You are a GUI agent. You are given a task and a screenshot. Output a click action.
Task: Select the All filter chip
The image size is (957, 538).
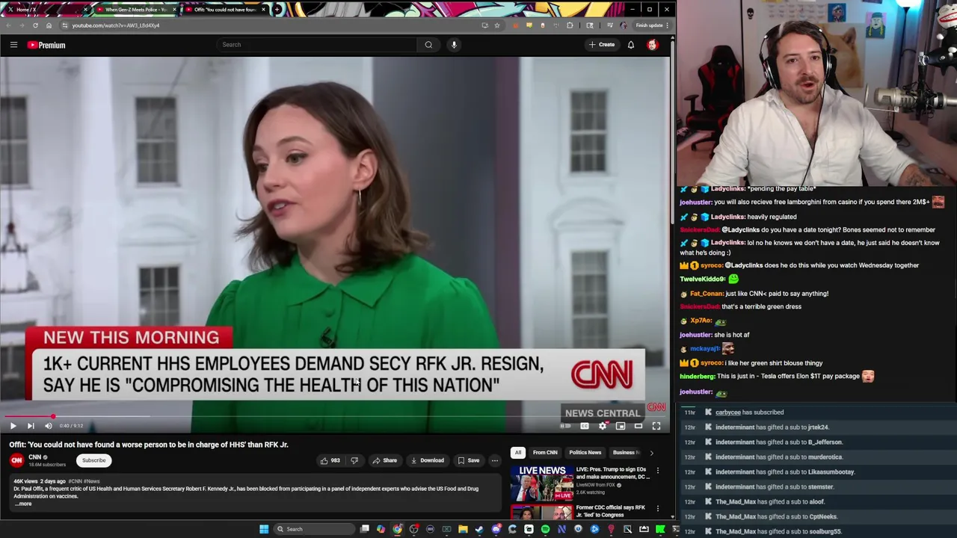(517, 452)
